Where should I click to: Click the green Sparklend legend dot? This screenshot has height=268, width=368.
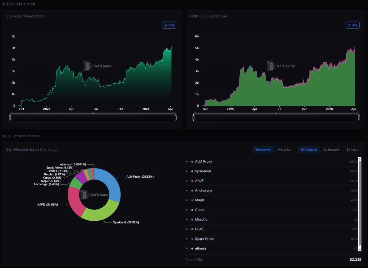192,171
